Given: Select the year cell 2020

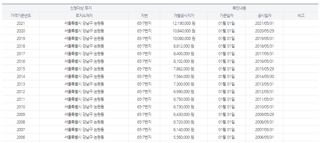Looking at the screenshot, I should tap(21, 31).
